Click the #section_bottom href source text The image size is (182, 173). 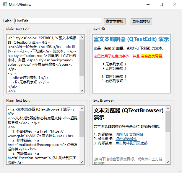[x=34, y=158]
